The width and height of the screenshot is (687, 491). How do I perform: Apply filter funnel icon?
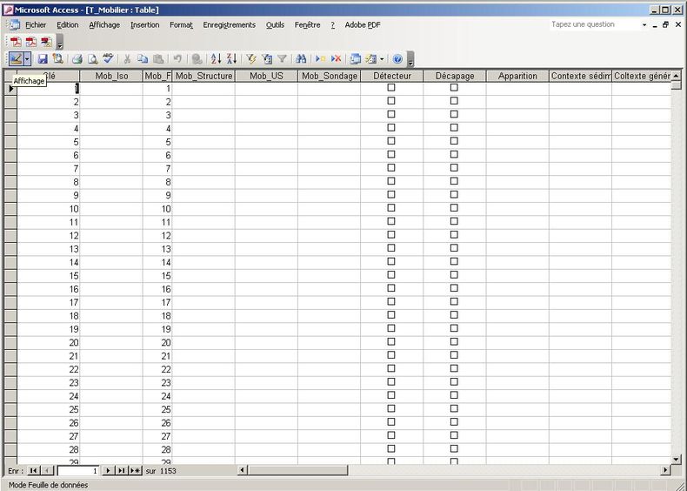[x=282, y=59]
